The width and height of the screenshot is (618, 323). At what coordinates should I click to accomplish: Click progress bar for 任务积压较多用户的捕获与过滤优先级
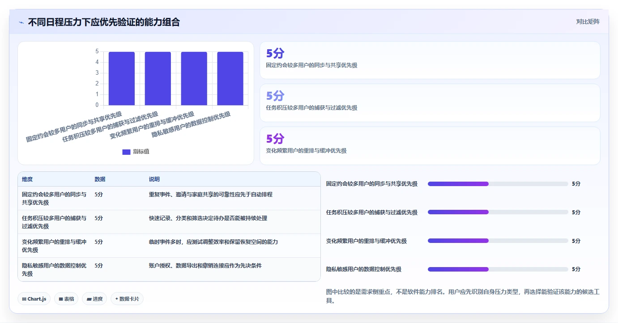[498, 212]
